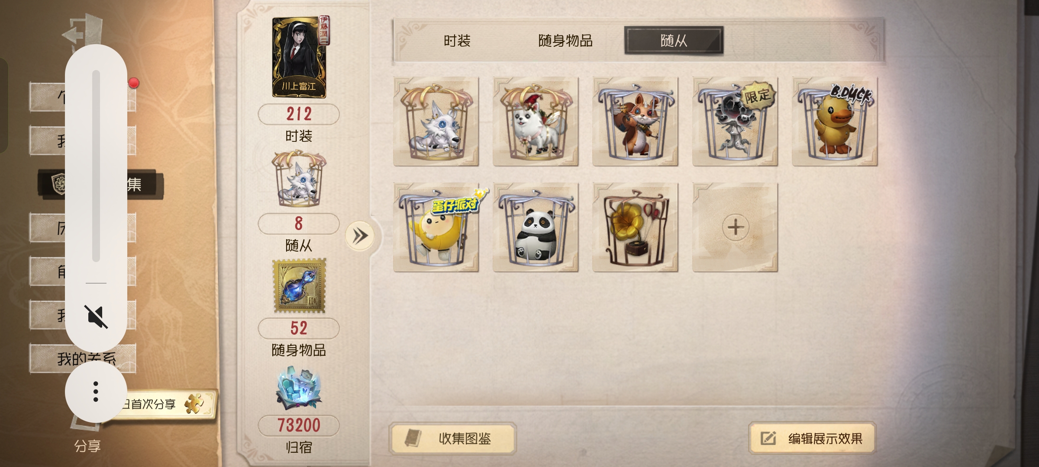
Task: Select the orange fox follower
Action: pyautogui.click(x=635, y=122)
